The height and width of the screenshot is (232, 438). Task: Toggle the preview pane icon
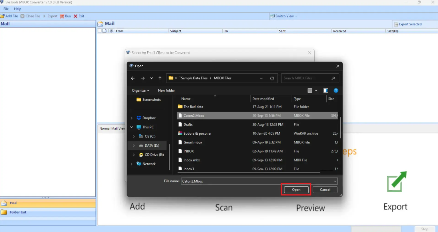coord(326,90)
